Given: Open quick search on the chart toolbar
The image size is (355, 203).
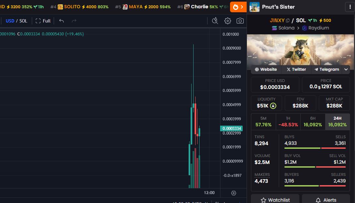Looking at the screenshot, I should (215, 20).
